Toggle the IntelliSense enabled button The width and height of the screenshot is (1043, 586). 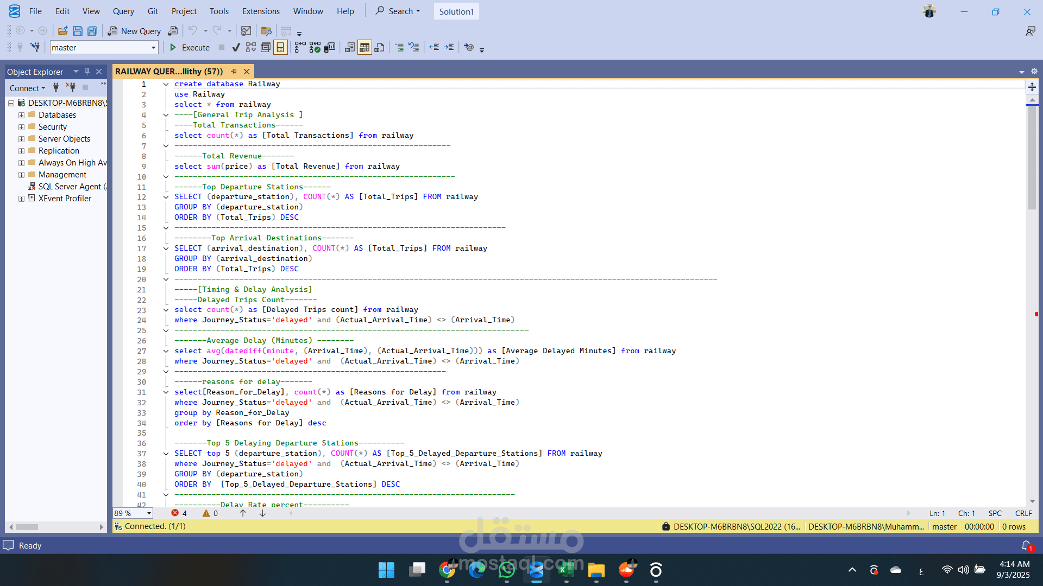[x=280, y=48]
